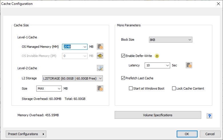Enable Start at Windows Boot

(131, 88)
